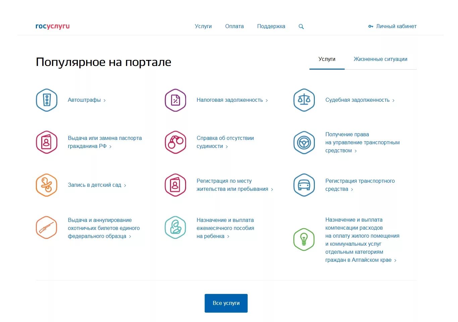Open Выдача и аннулирование охотничьих билетов link
This screenshot has height=322, width=458.
[x=104, y=228]
